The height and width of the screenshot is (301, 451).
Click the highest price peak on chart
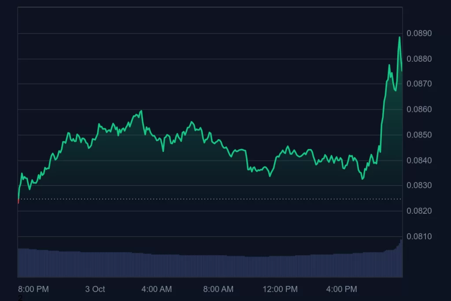tap(399, 37)
